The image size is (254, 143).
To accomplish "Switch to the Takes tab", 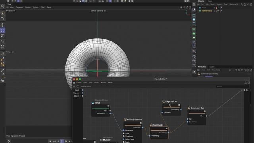I will [x=210, y=1].
